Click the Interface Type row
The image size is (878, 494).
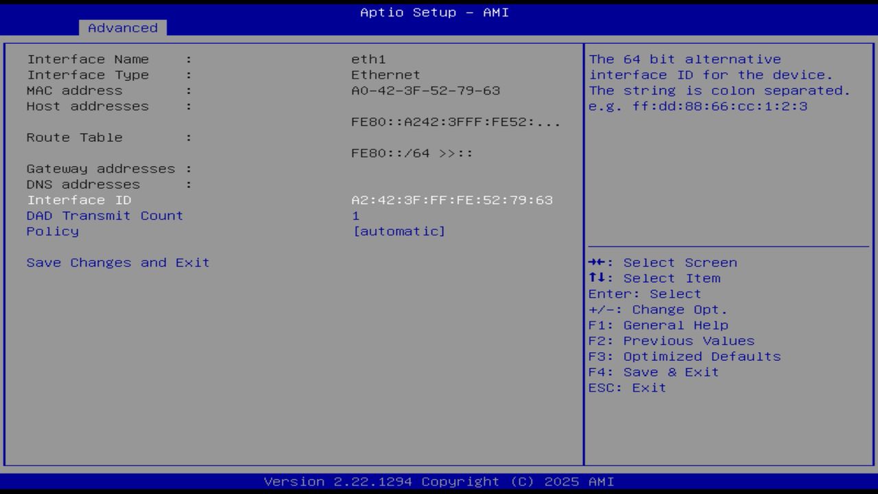point(87,75)
